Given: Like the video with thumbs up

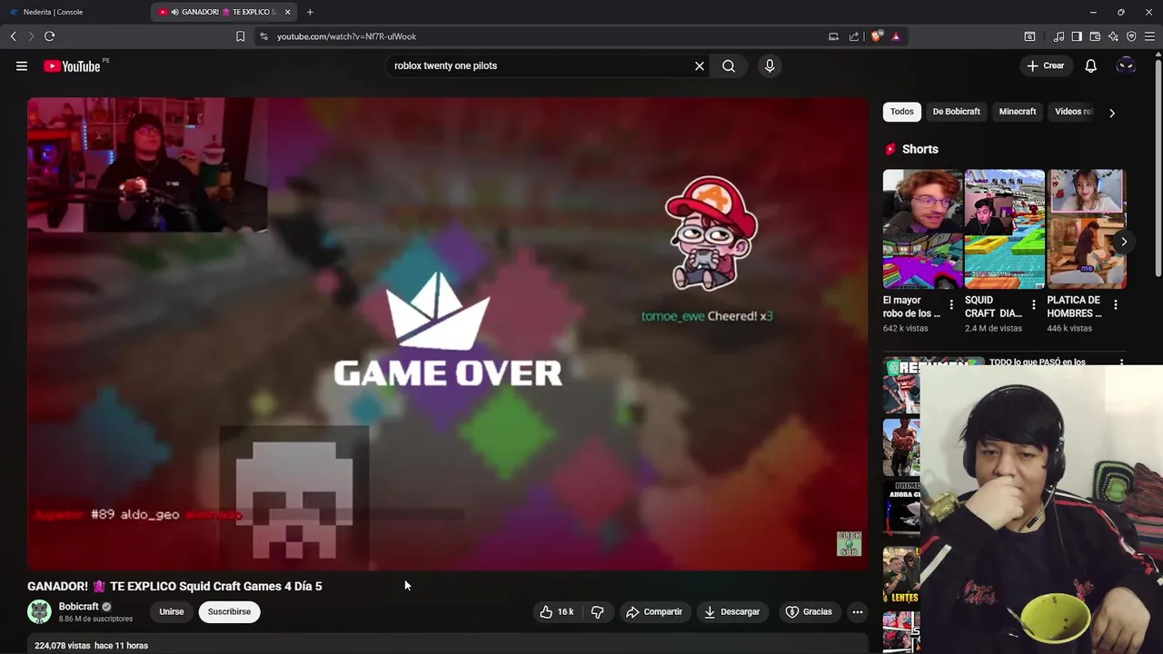Looking at the screenshot, I should pyautogui.click(x=556, y=611).
